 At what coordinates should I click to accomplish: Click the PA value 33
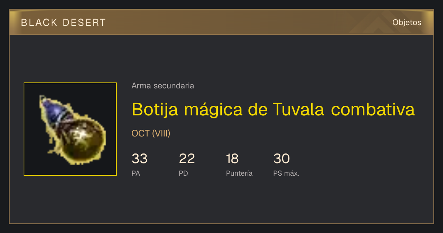[x=140, y=159]
